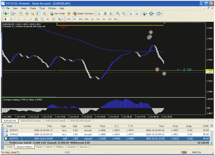
Task: Select the Fibonacci retracement tool
Action: (42, 19)
